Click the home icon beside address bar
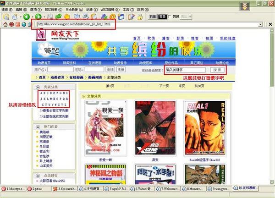The width and height of the screenshot is (275, 198). [x=5, y=24]
